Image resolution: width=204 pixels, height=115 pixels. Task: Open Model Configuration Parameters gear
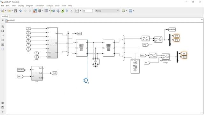40,11
